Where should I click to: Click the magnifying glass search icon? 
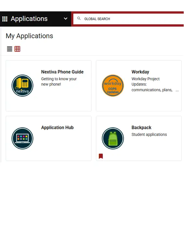79,19
